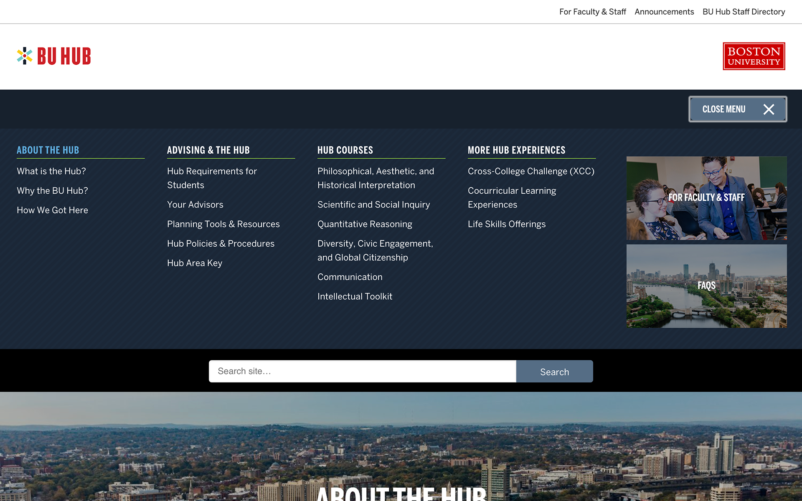
Task: Open More Hub Experiences heading
Action: point(517,150)
